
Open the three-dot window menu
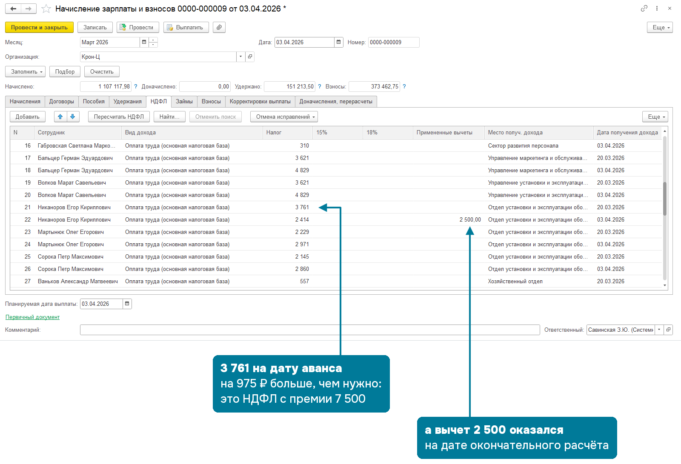coord(657,8)
